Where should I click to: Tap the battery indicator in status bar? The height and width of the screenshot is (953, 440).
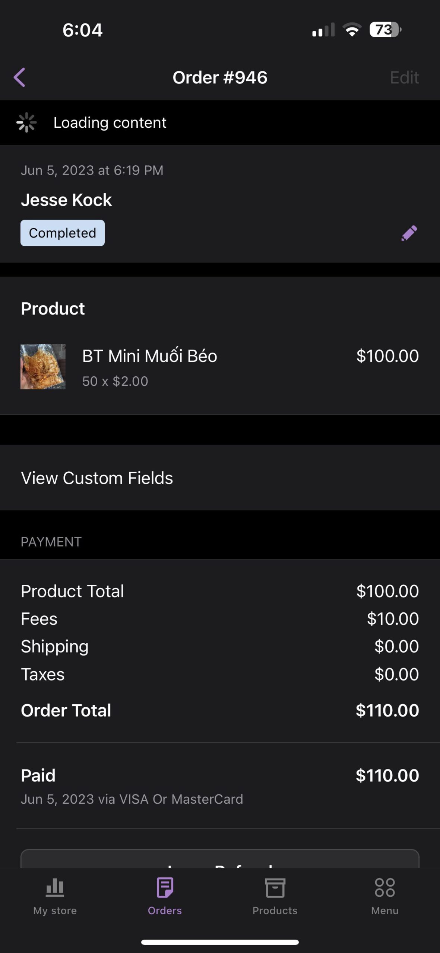[385, 30]
